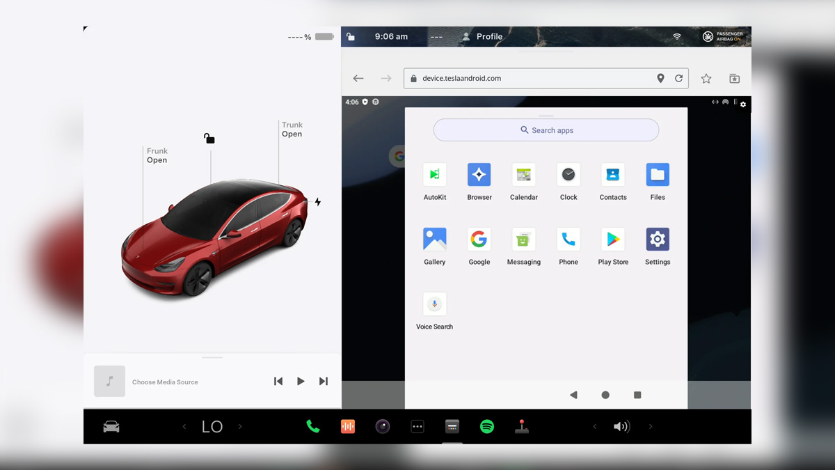This screenshot has height=470, width=835.
Task: Open the charging bolt icon
Action: [318, 202]
